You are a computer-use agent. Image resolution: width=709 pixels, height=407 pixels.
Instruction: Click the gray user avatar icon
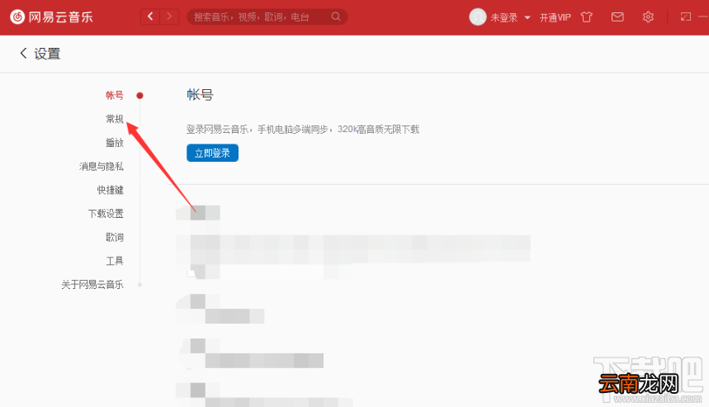(478, 17)
